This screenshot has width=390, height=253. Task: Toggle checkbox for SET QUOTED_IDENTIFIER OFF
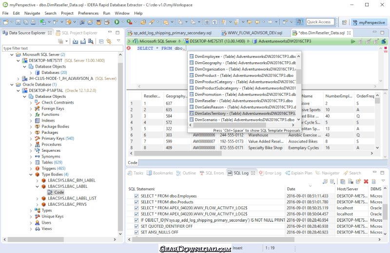click(x=136, y=226)
